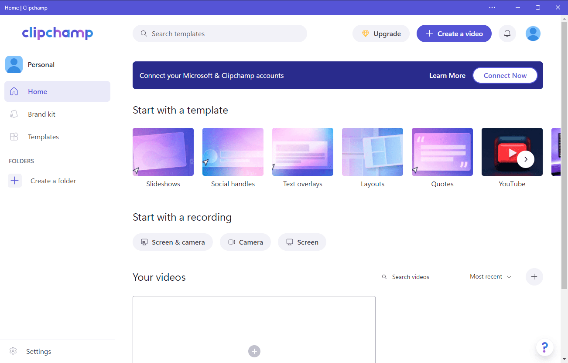This screenshot has width=568, height=363.
Task: Click the Connect Now button
Action: [505, 75]
